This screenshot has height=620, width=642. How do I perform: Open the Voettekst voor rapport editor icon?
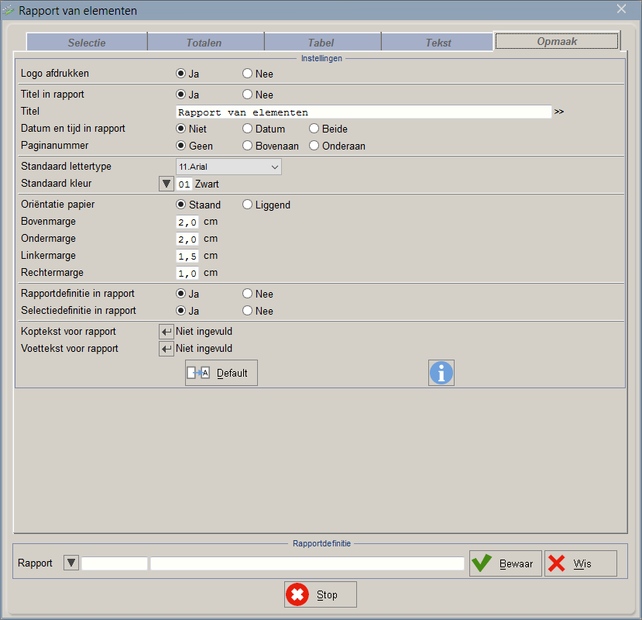(x=167, y=349)
